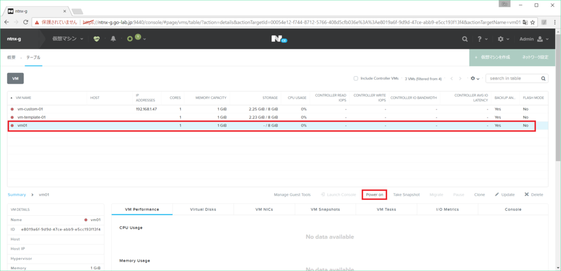Click the table search magnifier icon
Screen dimensions: 561x271
point(543,78)
